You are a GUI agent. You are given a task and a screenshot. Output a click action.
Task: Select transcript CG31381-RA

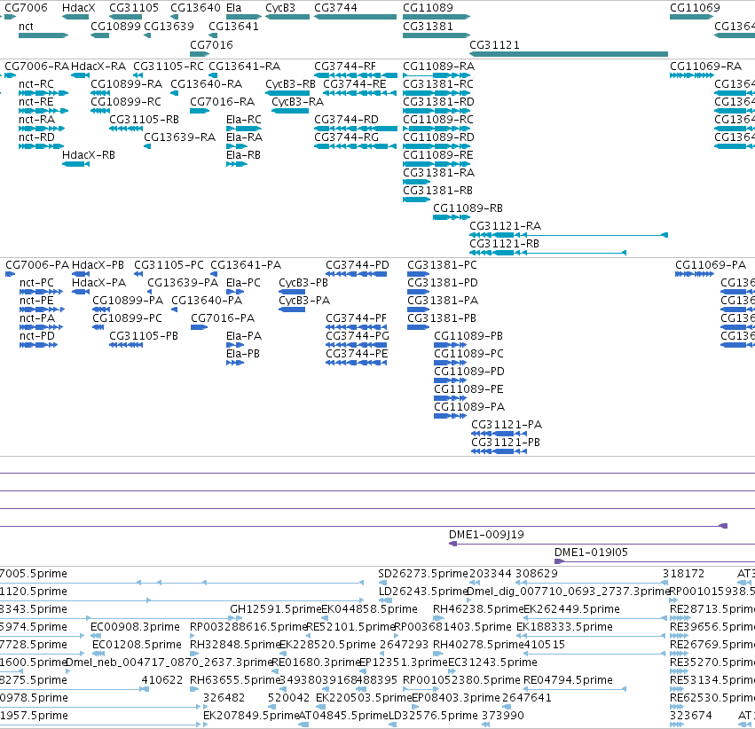coord(416,182)
